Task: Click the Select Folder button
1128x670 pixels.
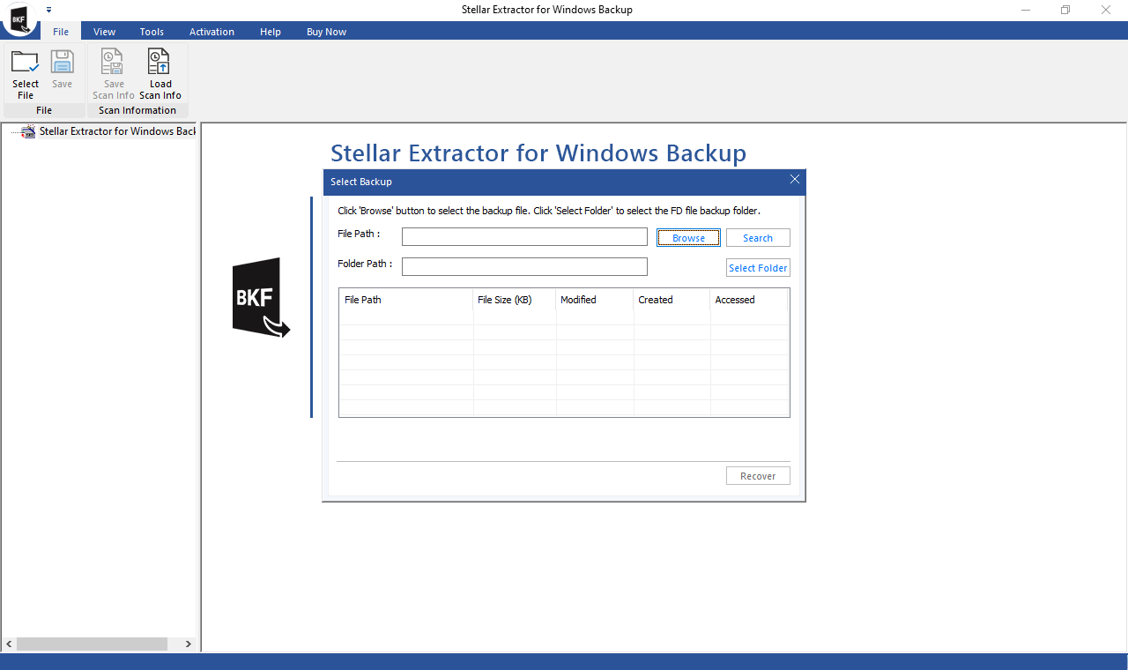Action: point(758,268)
